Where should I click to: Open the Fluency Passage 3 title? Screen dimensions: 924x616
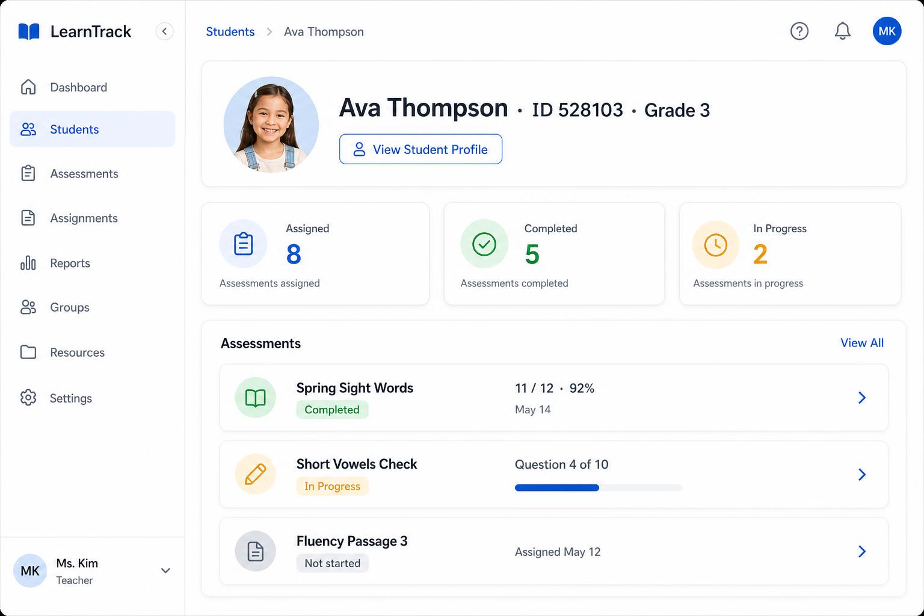point(352,541)
